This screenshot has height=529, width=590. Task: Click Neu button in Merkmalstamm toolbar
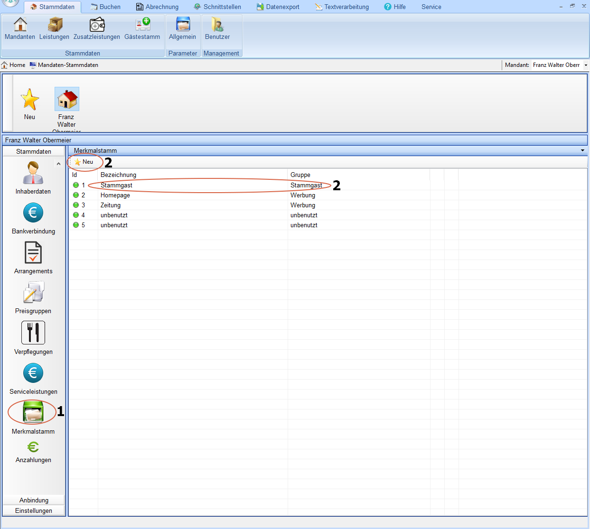point(84,162)
